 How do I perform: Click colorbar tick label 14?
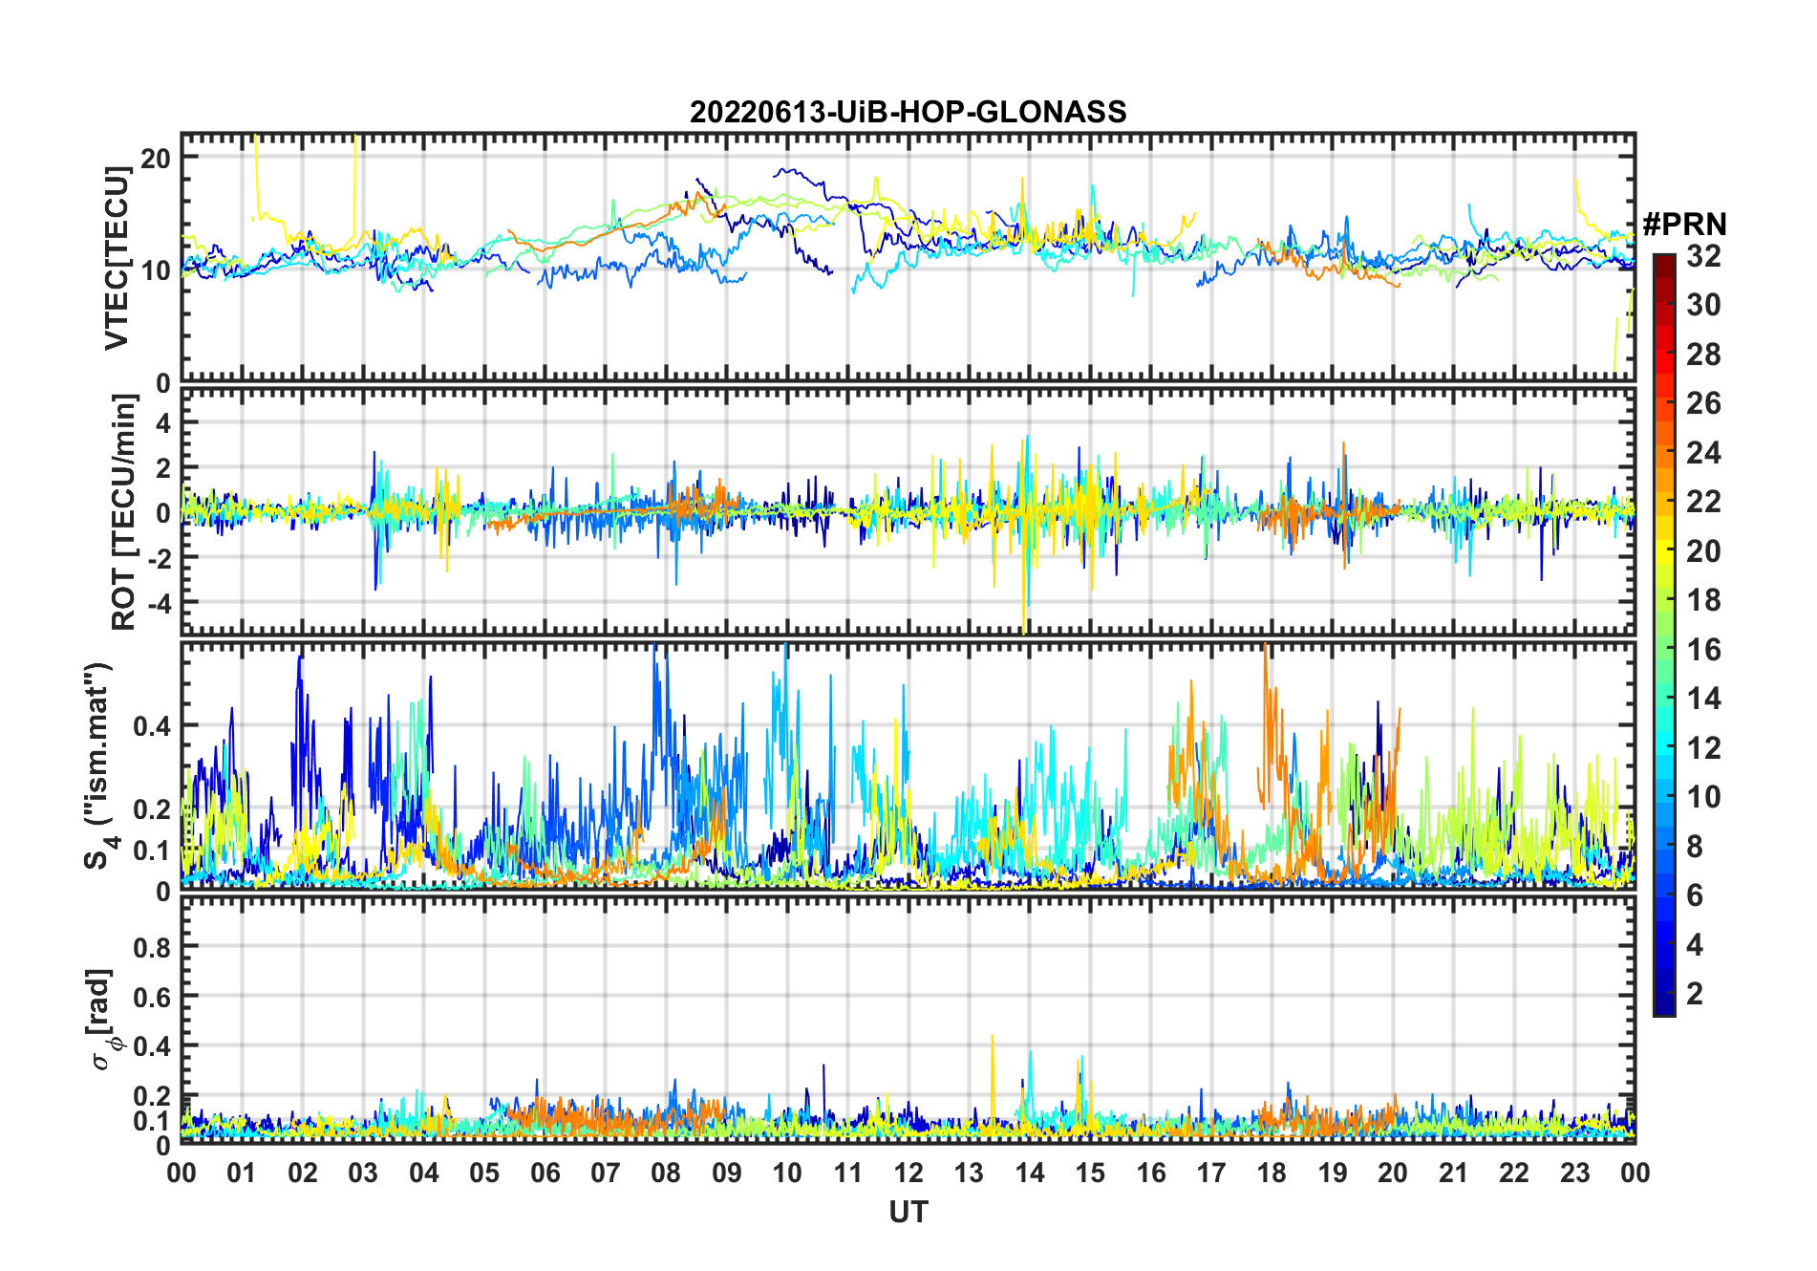point(1704,699)
